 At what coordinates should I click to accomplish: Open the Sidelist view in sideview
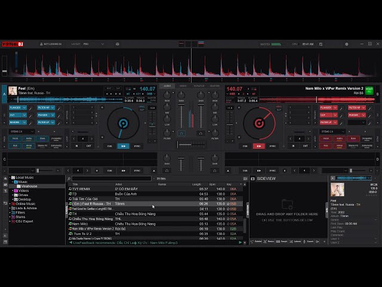(x=256, y=242)
